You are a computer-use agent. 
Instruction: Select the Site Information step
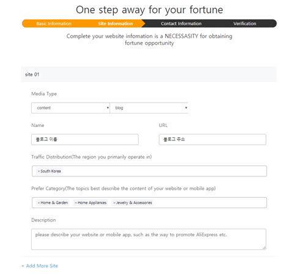pos(116,24)
